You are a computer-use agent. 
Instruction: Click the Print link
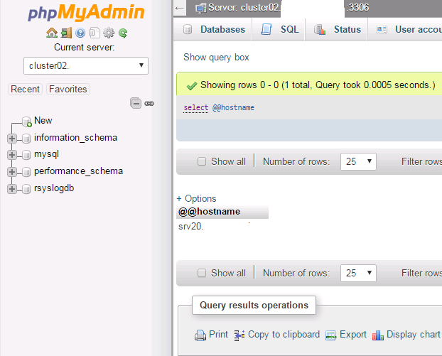coord(218,334)
